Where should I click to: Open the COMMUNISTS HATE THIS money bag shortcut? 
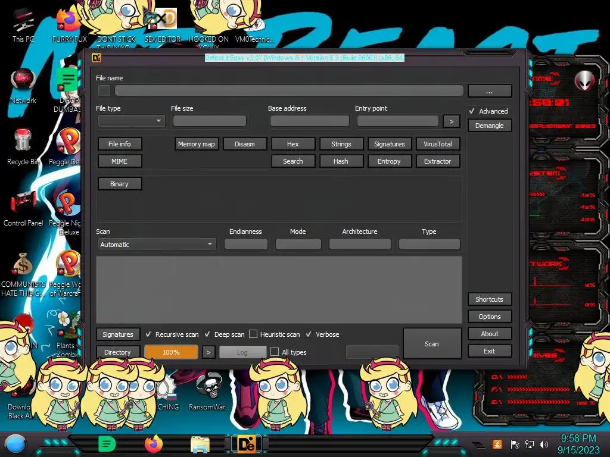click(x=23, y=274)
